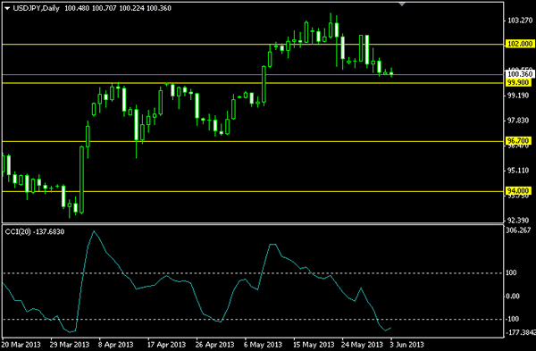Click the 8 Apr 2013 date label
Viewport: 536px width, 351px height.
(x=116, y=345)
